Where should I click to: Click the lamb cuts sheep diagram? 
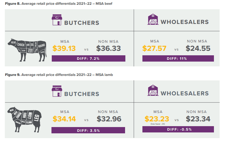[25, 120]
